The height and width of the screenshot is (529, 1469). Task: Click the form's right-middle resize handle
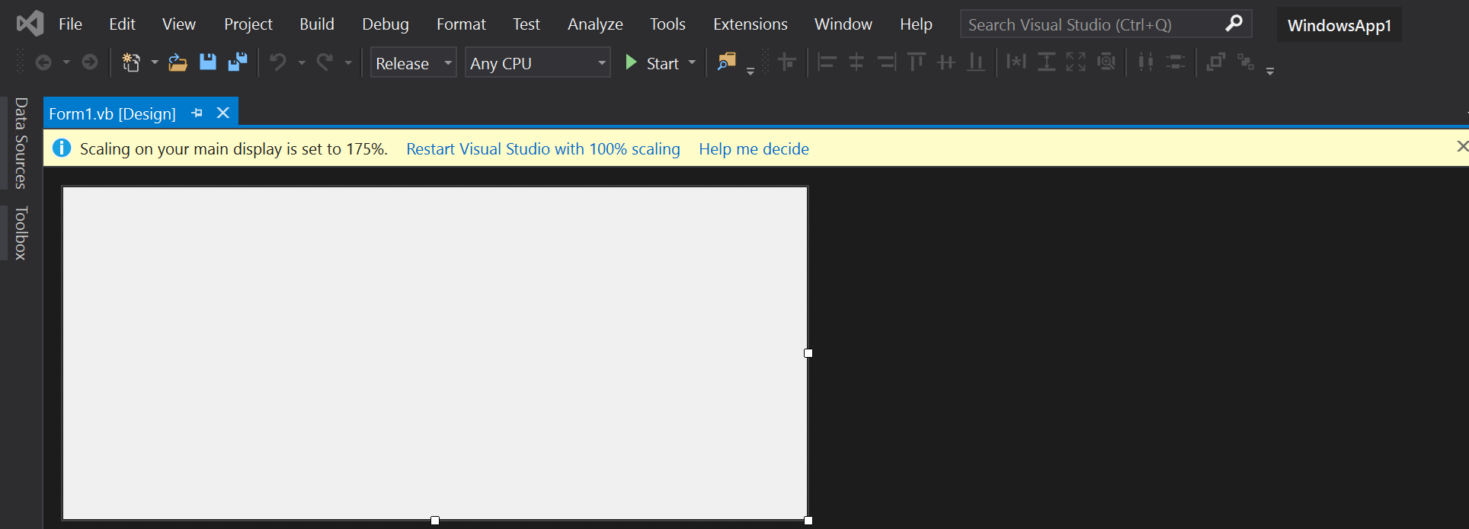pyautogui.click(x=808, y=353)
